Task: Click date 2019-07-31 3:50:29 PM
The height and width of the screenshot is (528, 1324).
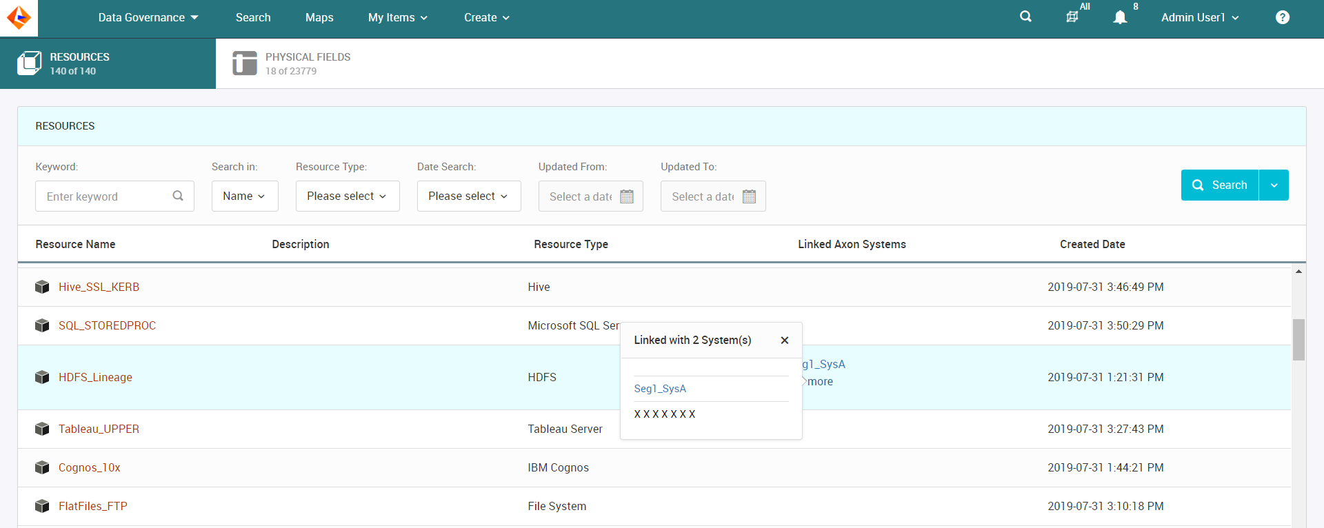Action: pyautogui.click(x=1105, y=325)
